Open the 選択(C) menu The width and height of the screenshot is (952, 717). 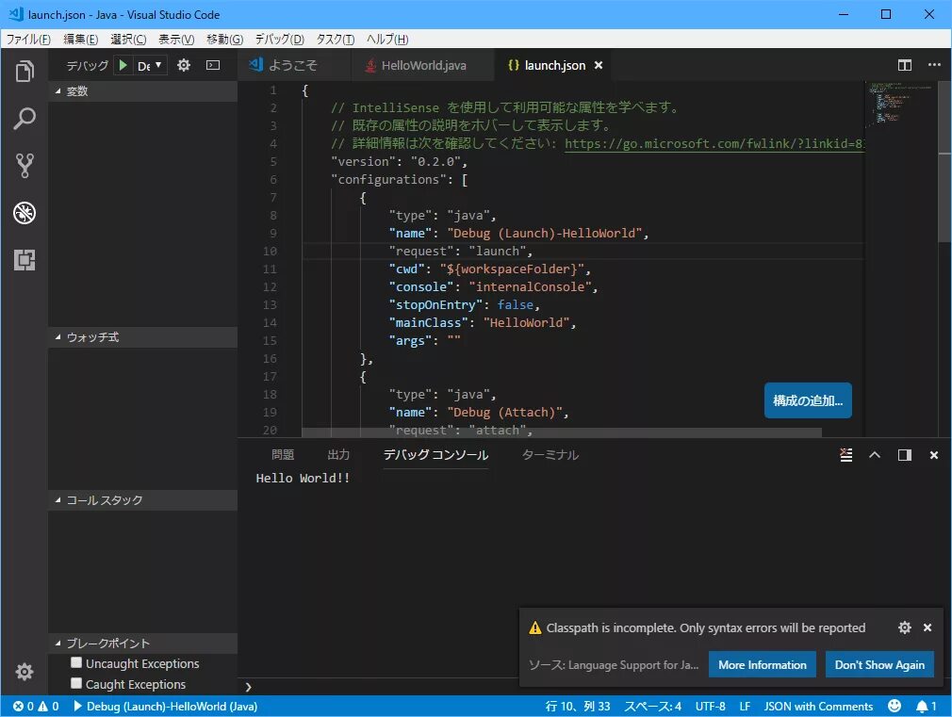tap(128, 39)
